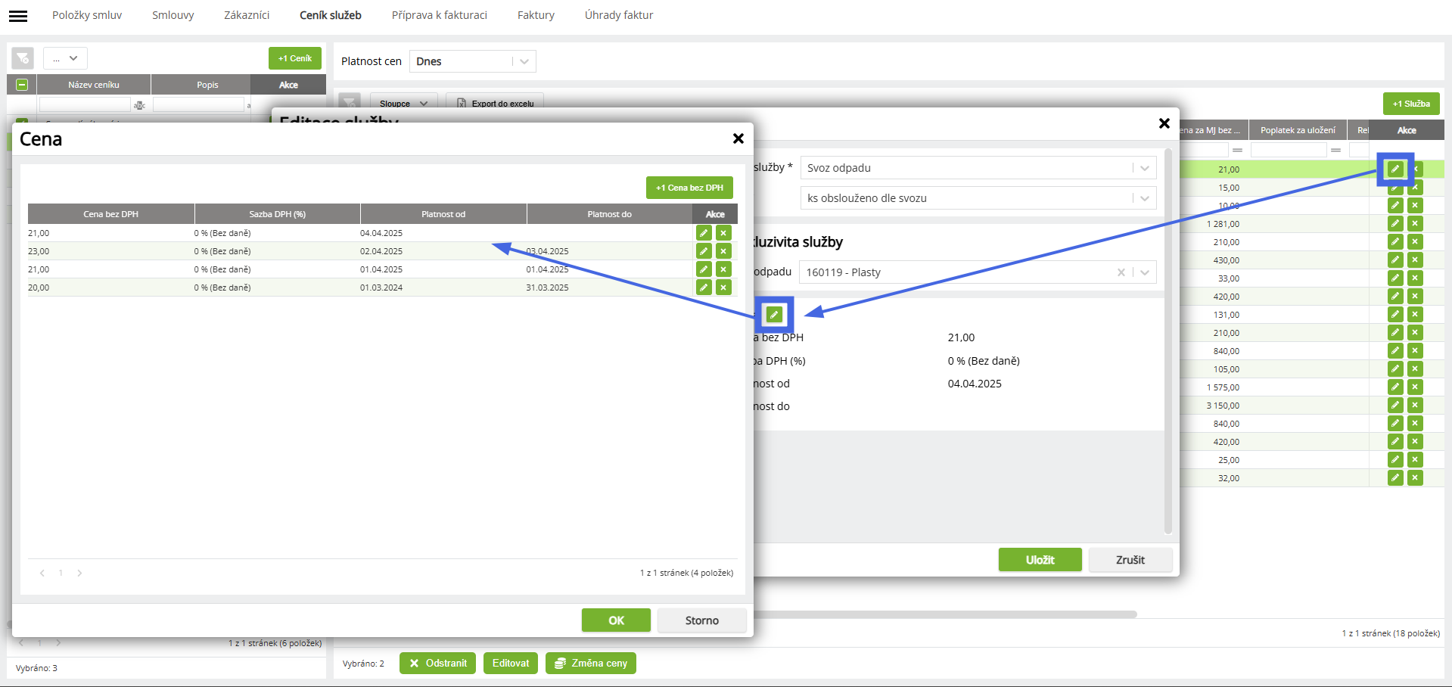Open Úhrady faktur
The image size is (1452, 687).
click(x=619, y=15)
